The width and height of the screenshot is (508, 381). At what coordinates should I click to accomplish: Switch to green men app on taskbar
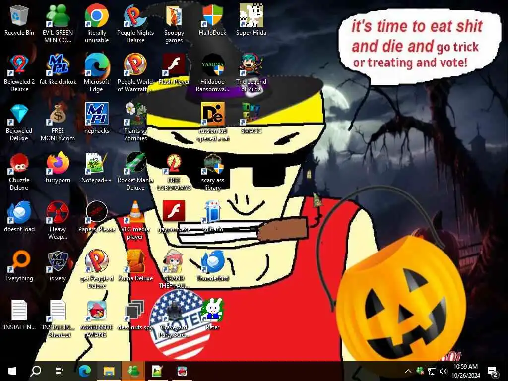[x=133, y=371]
